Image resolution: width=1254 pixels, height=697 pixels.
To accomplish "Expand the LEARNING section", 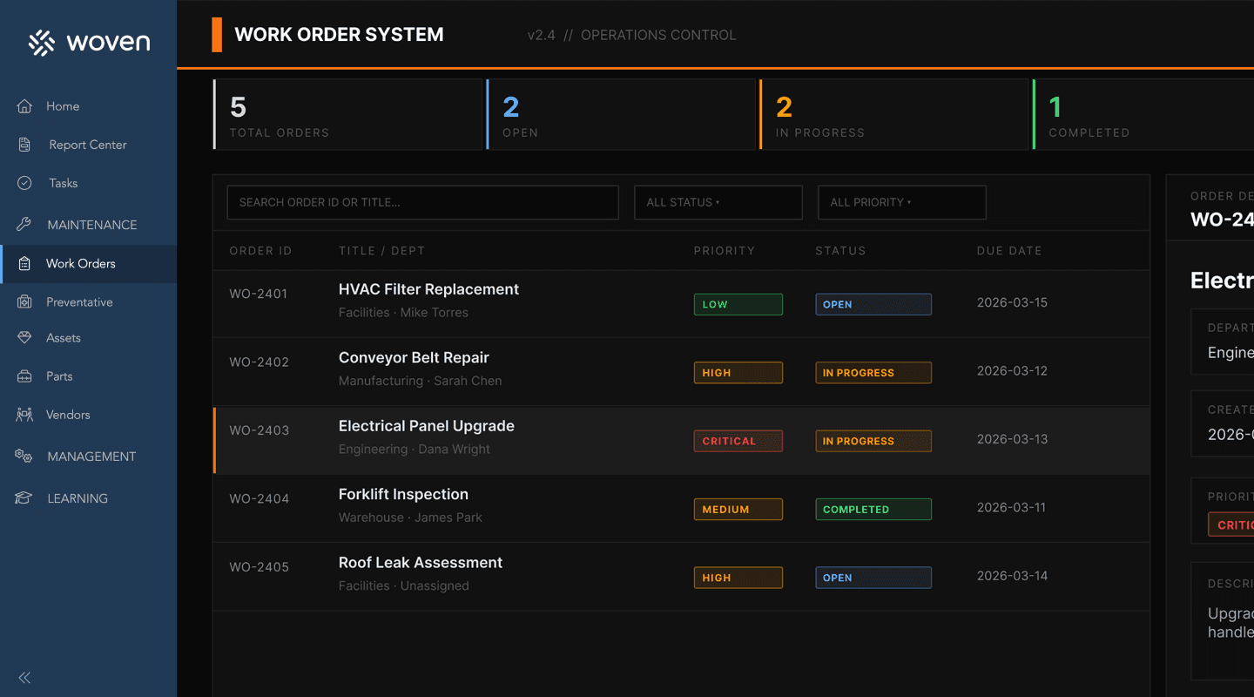I will [88, 498].
